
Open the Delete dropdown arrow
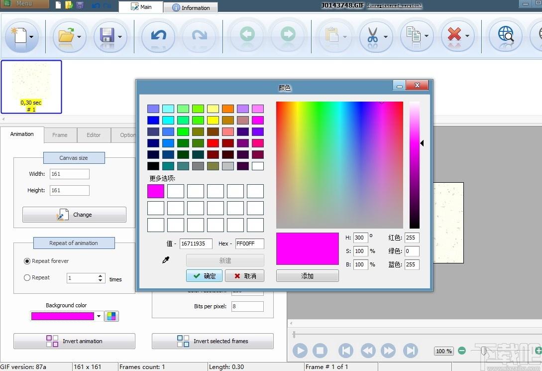tap(467, 36)
